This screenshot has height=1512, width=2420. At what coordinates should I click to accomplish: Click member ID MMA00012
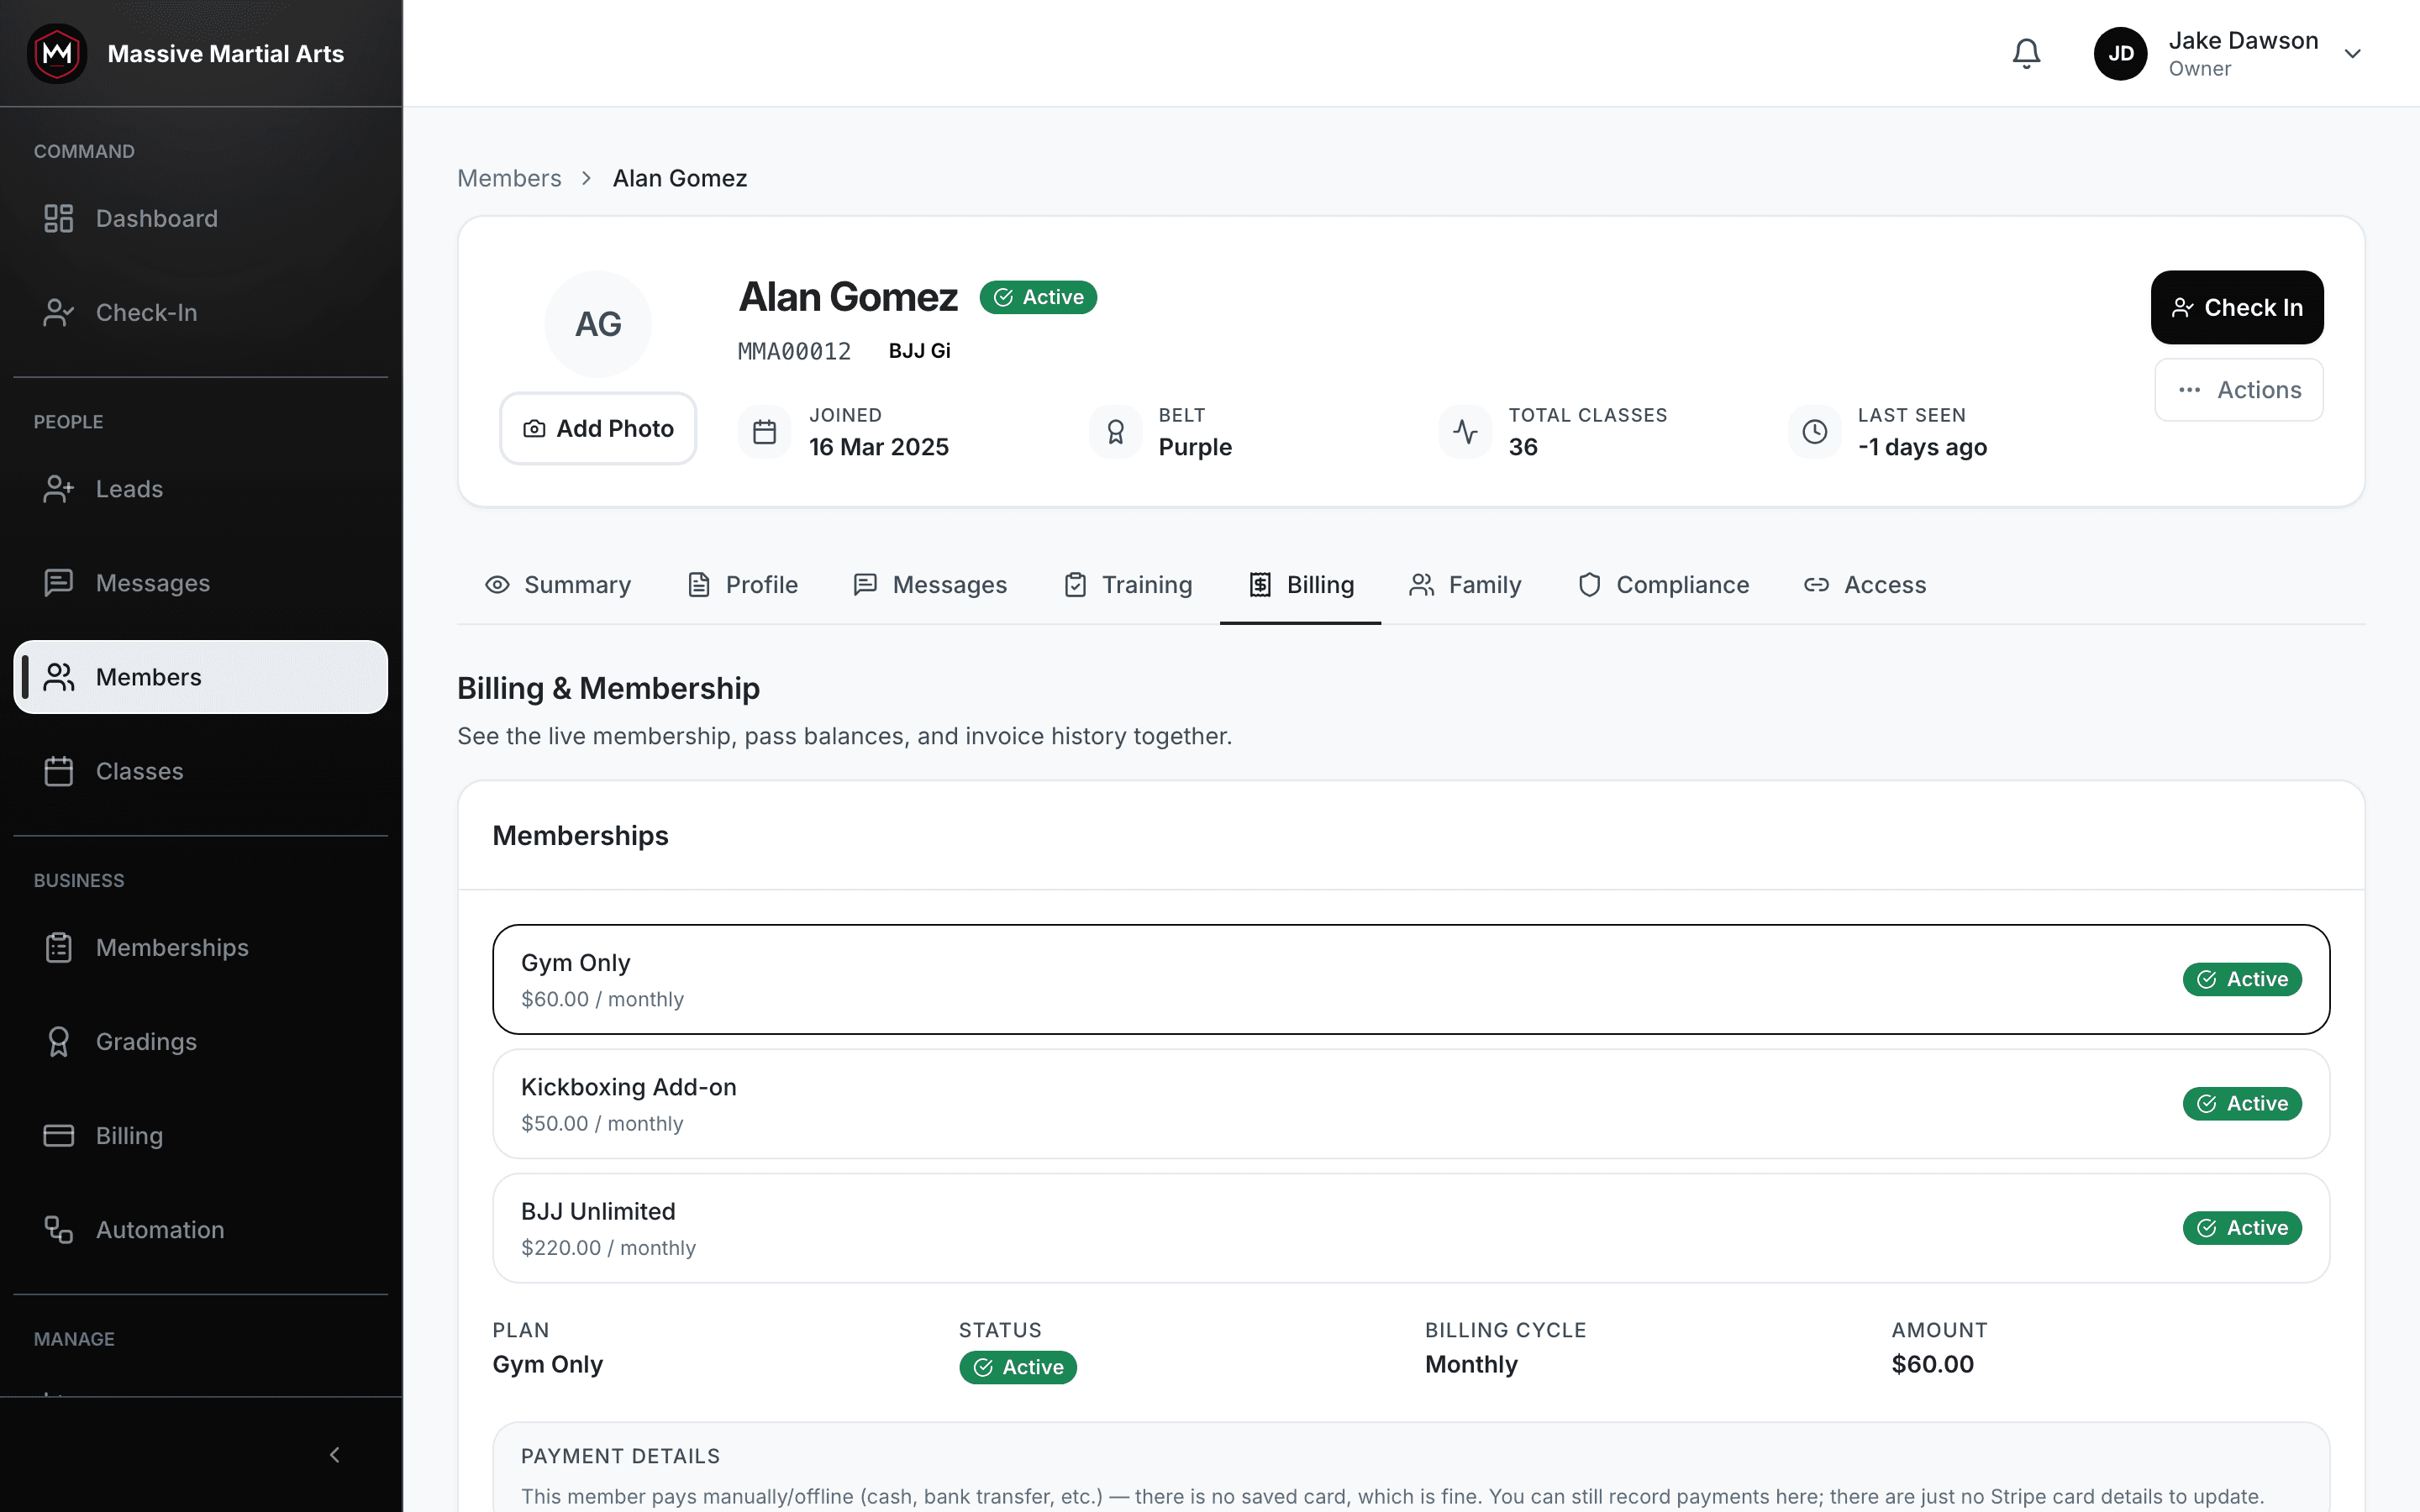(794, 351)
